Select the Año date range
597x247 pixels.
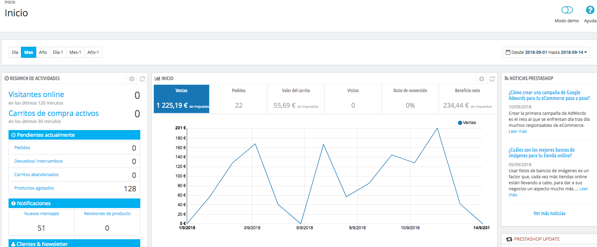click(x=43, y=52)
